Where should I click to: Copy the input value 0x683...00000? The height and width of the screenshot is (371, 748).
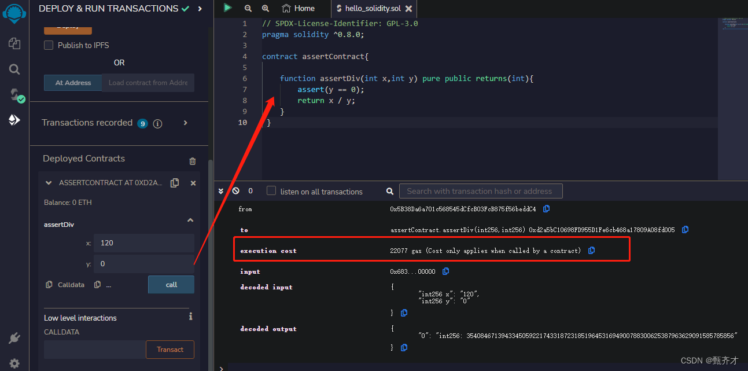pyautogui.click(x=445, y=271)
